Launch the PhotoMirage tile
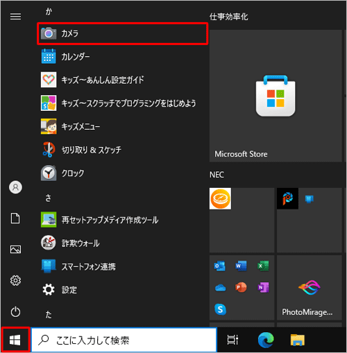The width and height of the screenshot is (347, 353). (310, 288)
